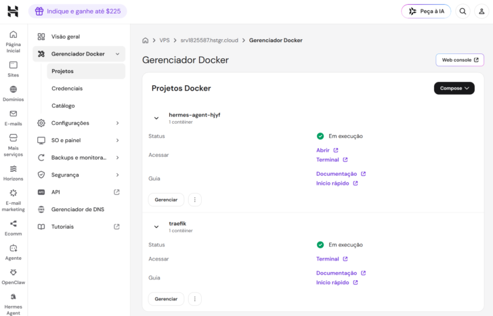The width and height of the screenshot is (493, 316).
Task: Click the Hostinger logo
Action: [13, 12]
